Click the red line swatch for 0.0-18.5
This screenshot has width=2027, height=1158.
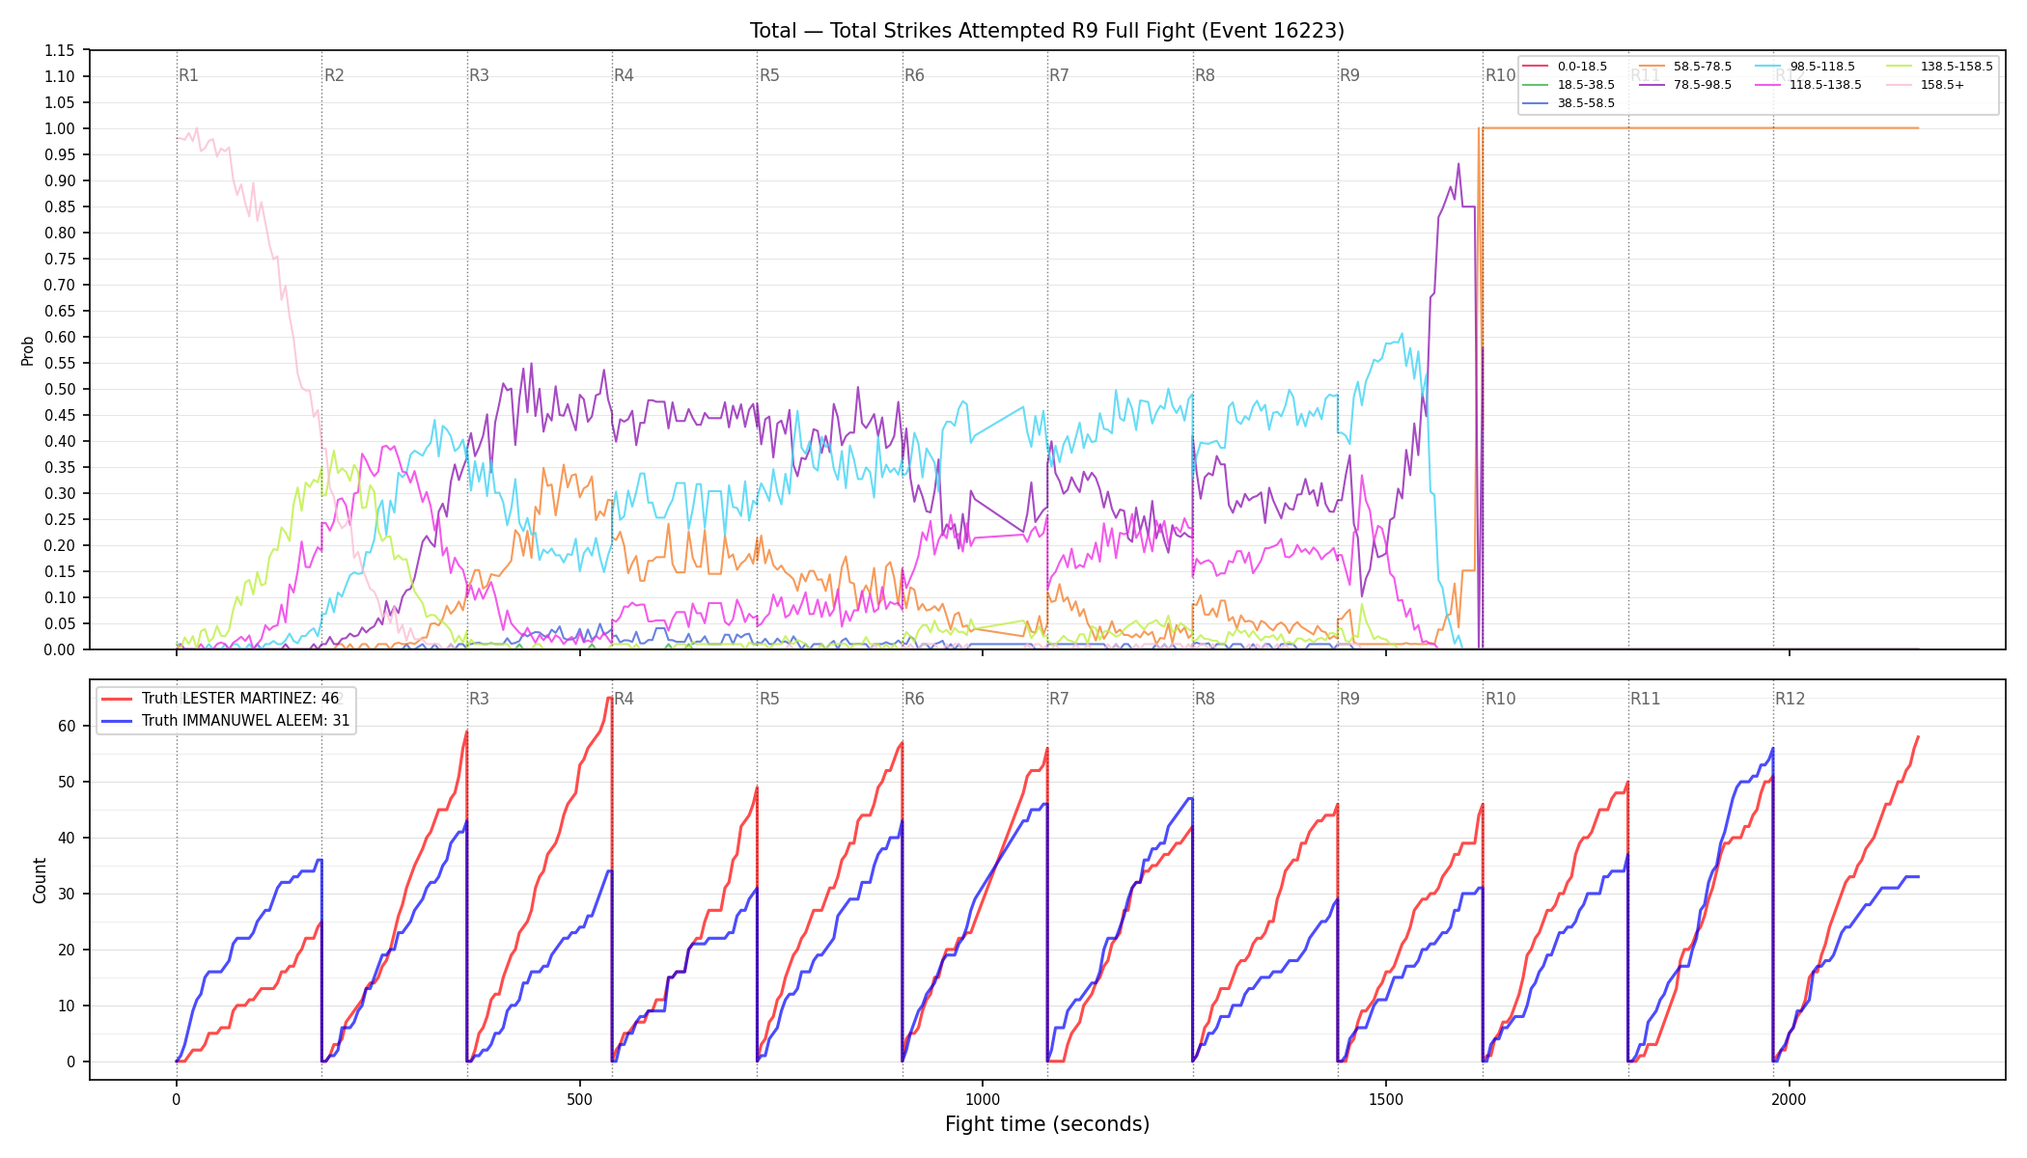1536,67
